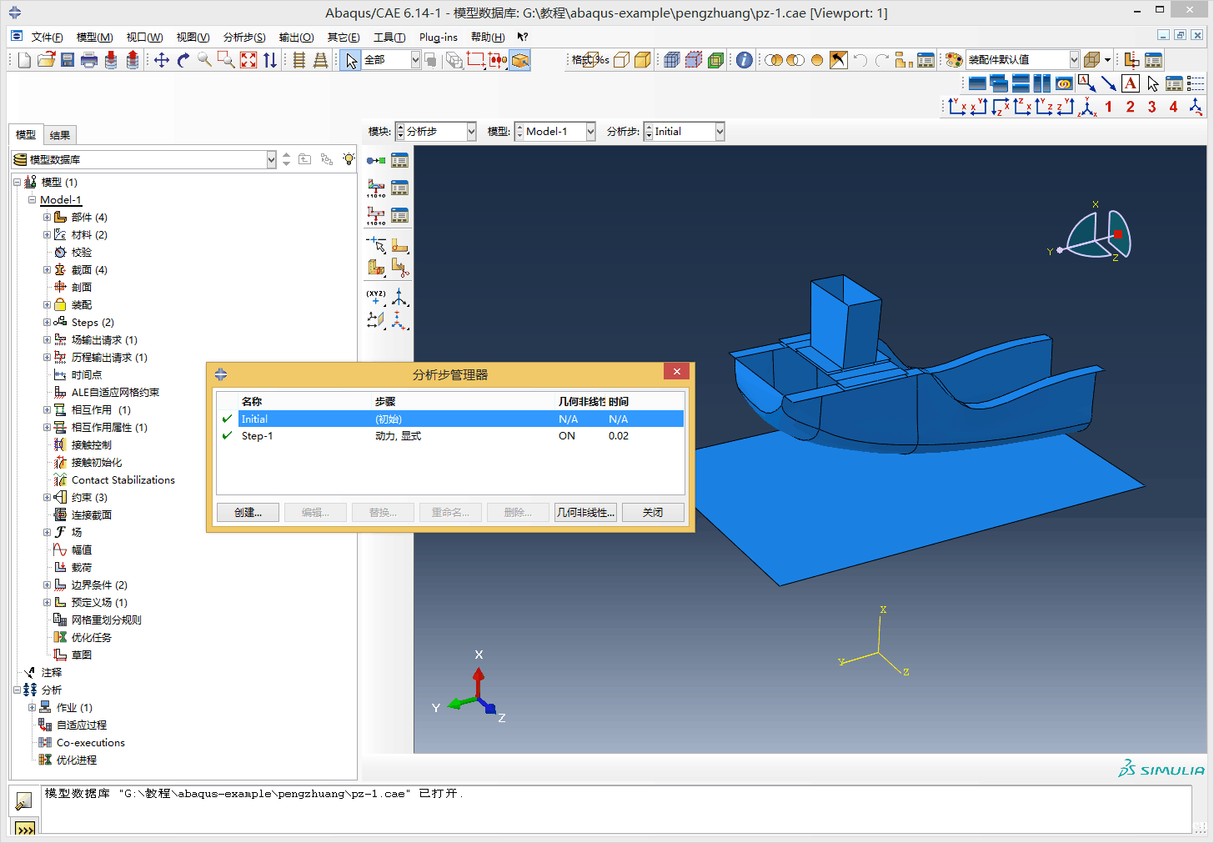Switch to the 结果 tab
This screenshot has height=843, width=1214.
60,135
